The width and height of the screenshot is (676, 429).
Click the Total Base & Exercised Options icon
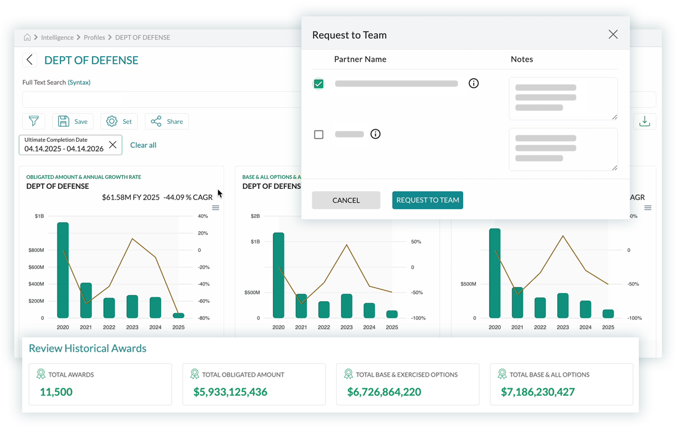(x=348, y=374)
